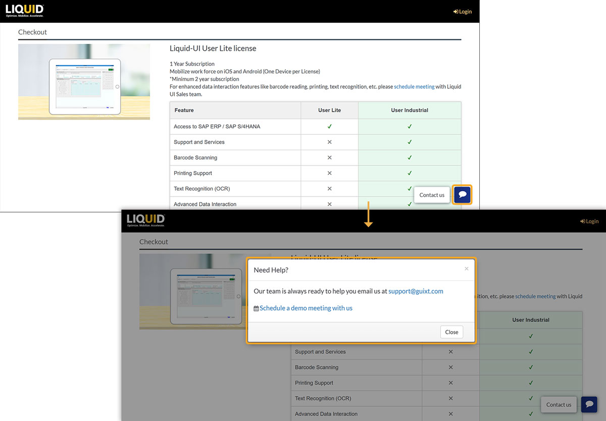This screenshot has width=606, height=421.
Task: Open Login link in top window header
Action: pyautogui.click(x=463, y=12)
